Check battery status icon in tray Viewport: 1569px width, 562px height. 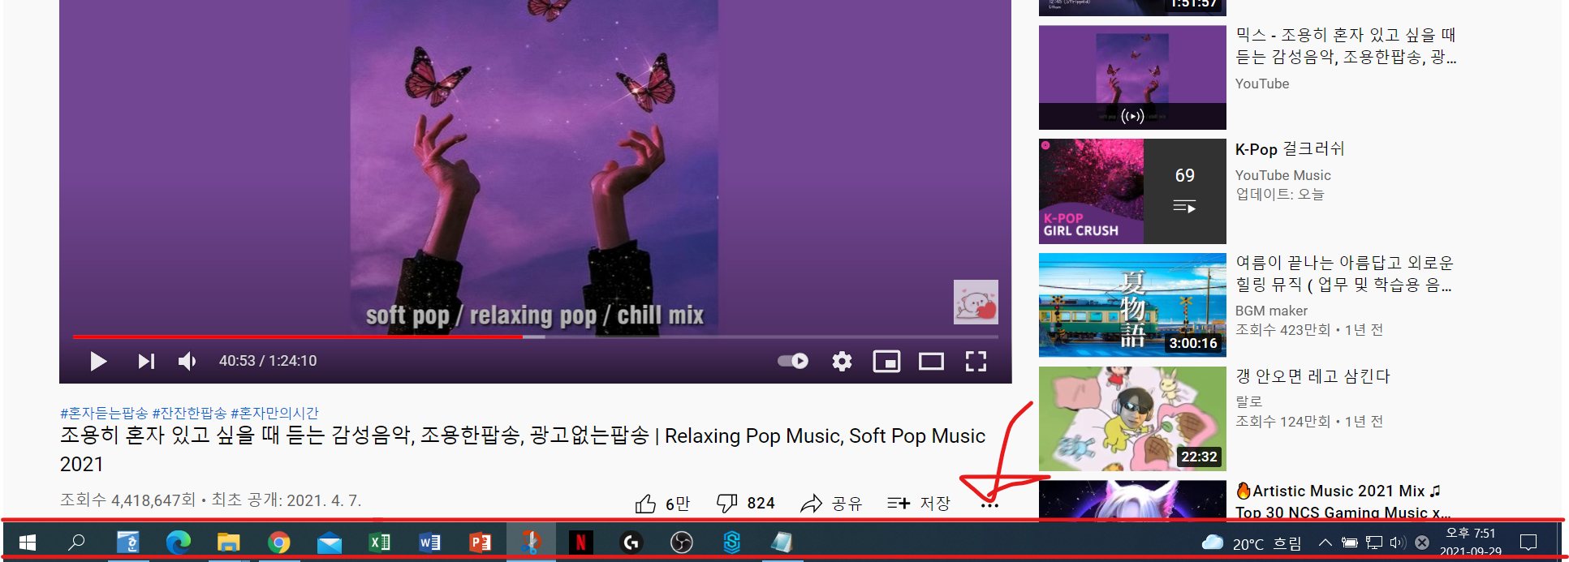point(1349,543)
